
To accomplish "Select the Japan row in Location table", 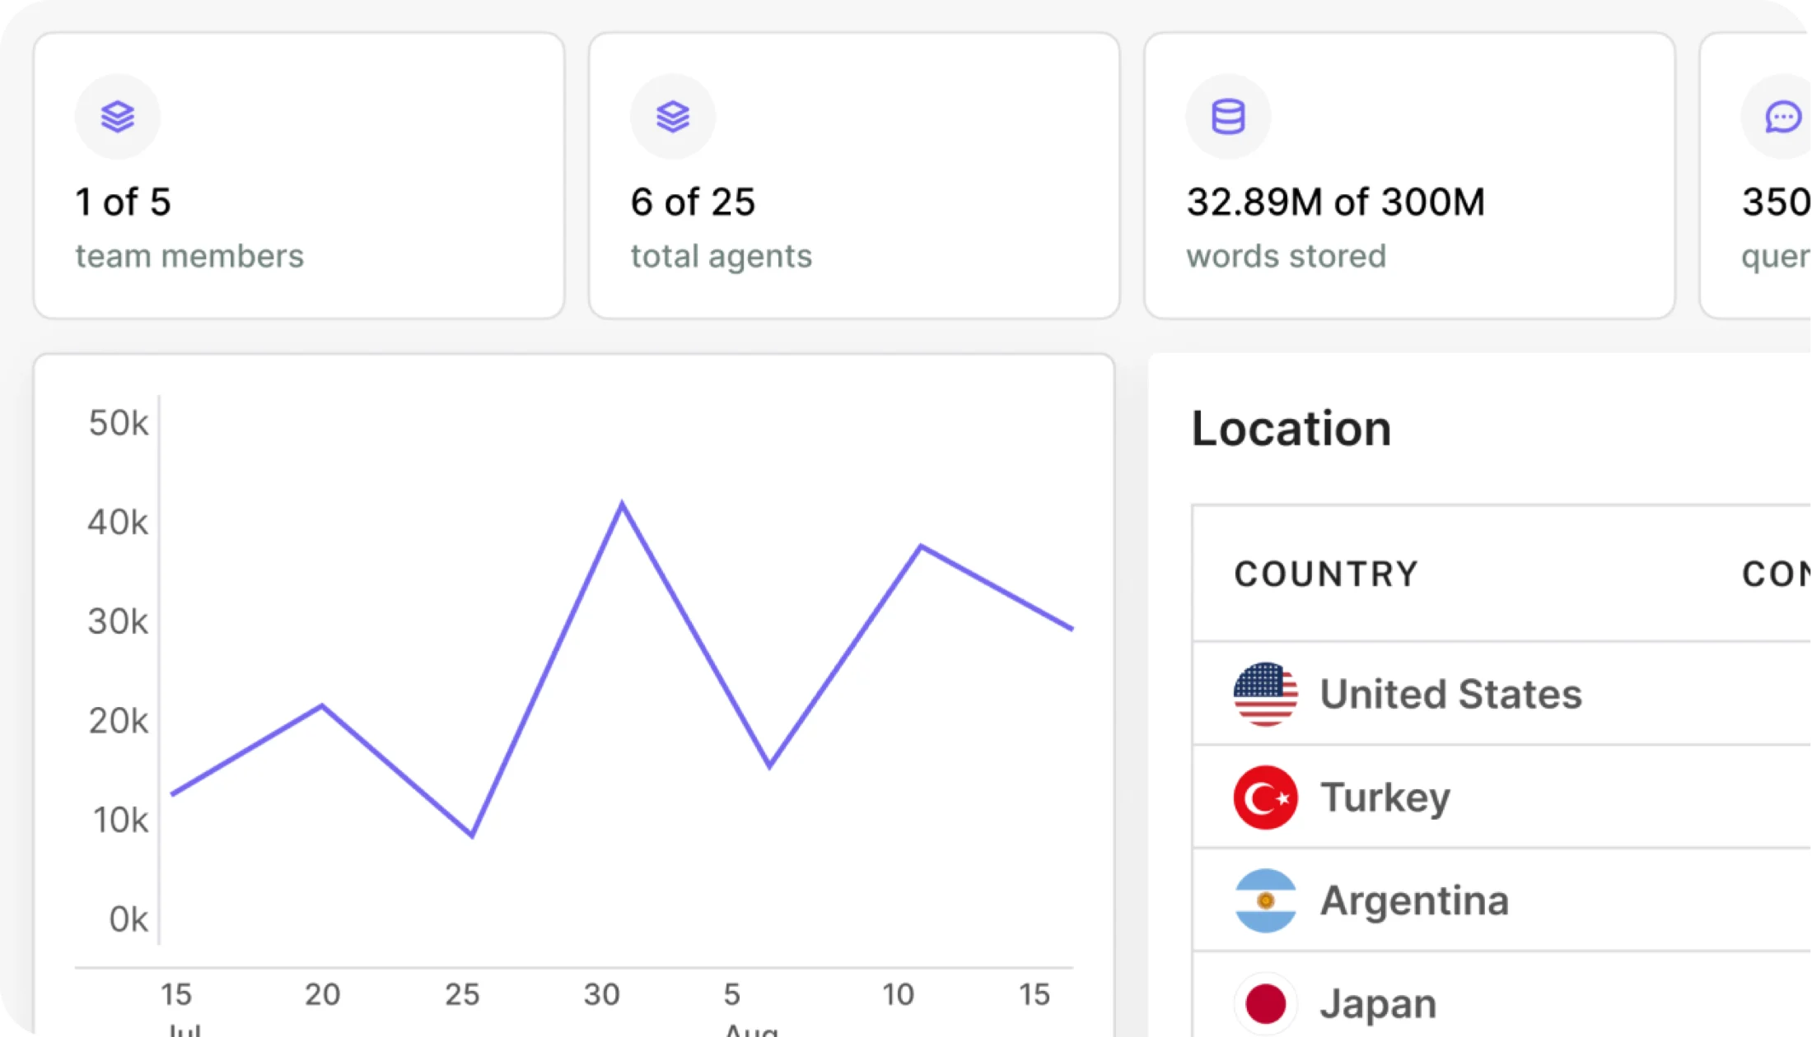I will (1501, 995).
